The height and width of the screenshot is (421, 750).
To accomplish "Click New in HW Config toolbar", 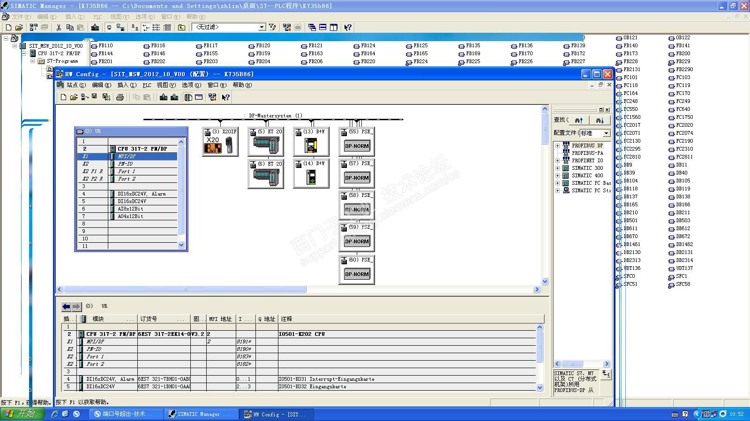I will point(63,97).
